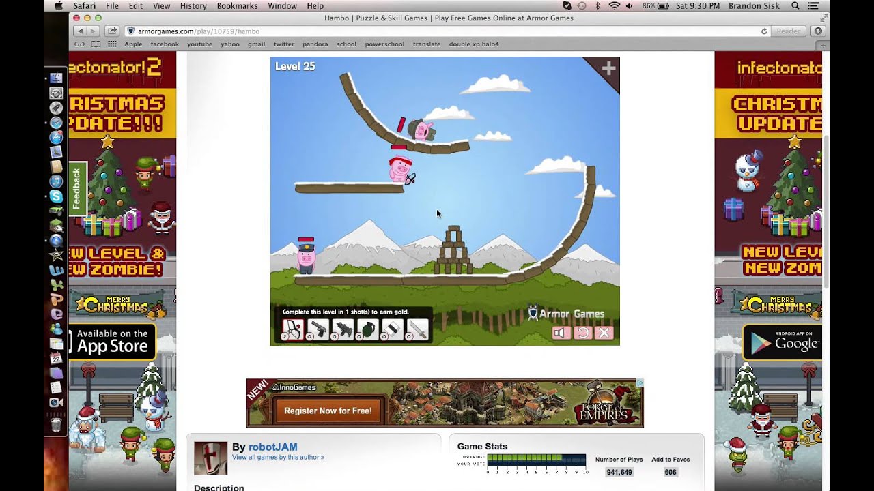Open the school bookmarks folder
The width and height of the screenshot is (874, 491).
346,44
